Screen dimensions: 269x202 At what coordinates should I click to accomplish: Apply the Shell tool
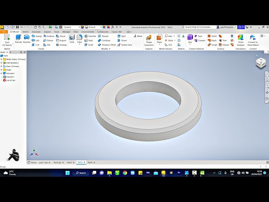[89, 40]
